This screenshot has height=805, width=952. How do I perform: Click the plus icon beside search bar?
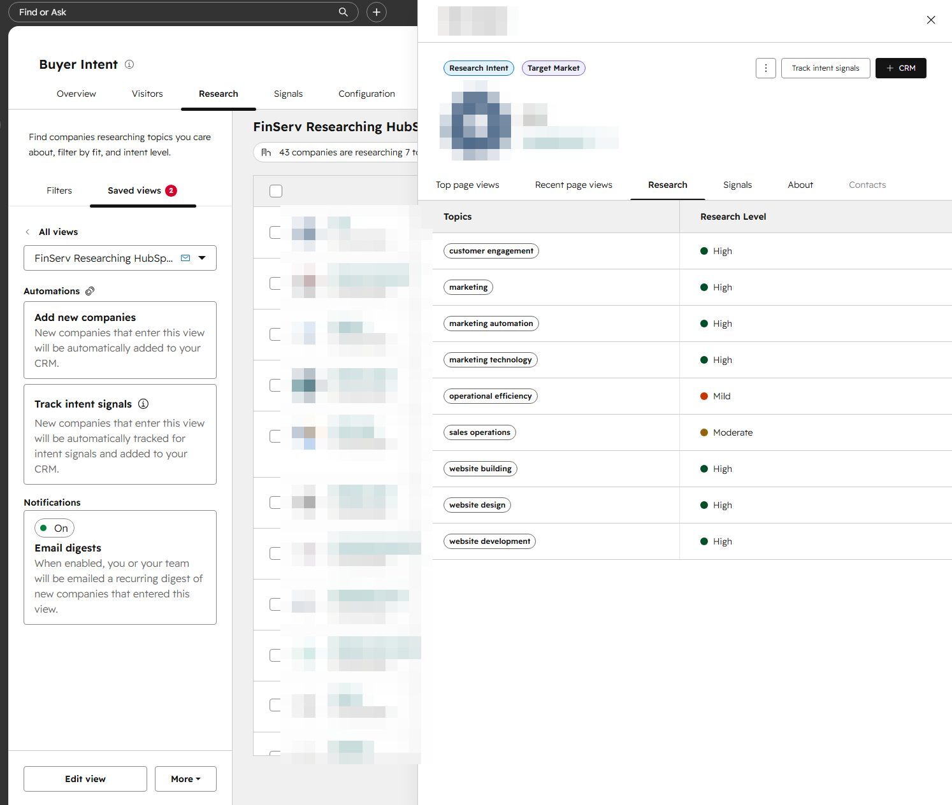377,12
